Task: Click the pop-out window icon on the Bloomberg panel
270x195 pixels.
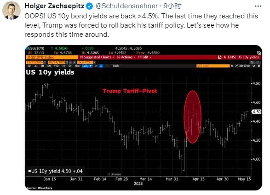Action: point(259,52)
